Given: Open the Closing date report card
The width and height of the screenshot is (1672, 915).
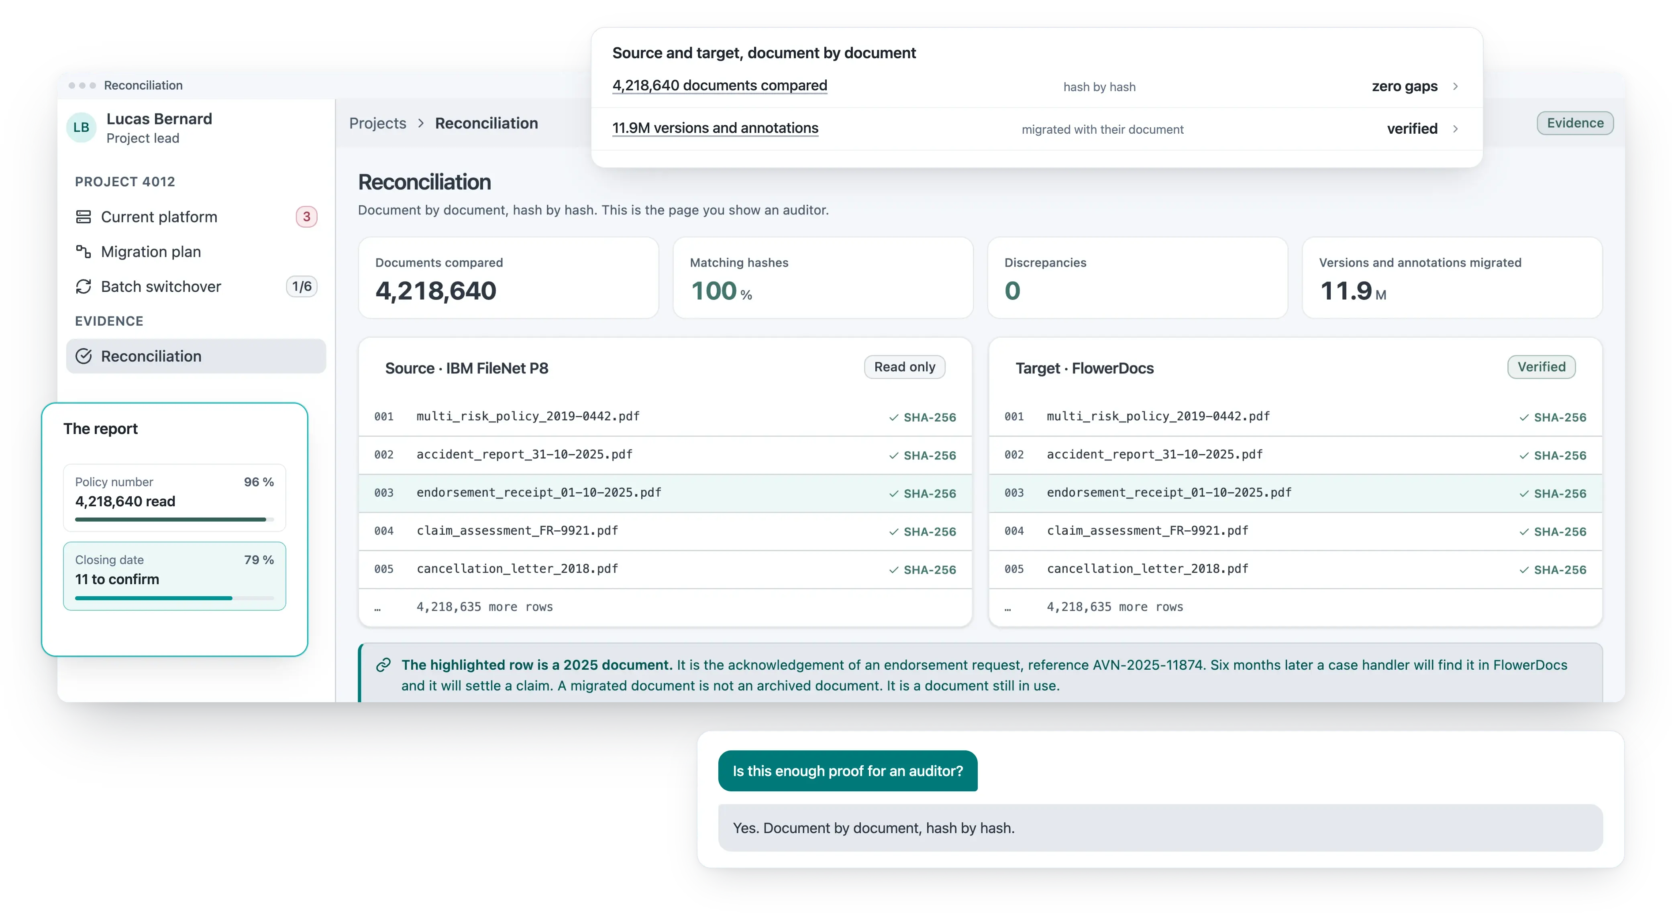Looking at the screenshot, I should 175,576.
